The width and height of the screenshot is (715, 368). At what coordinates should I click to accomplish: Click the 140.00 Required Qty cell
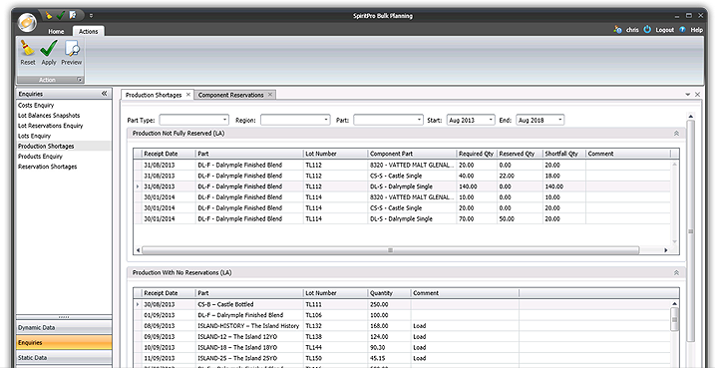pyautogui.click(x=477, y=186)
